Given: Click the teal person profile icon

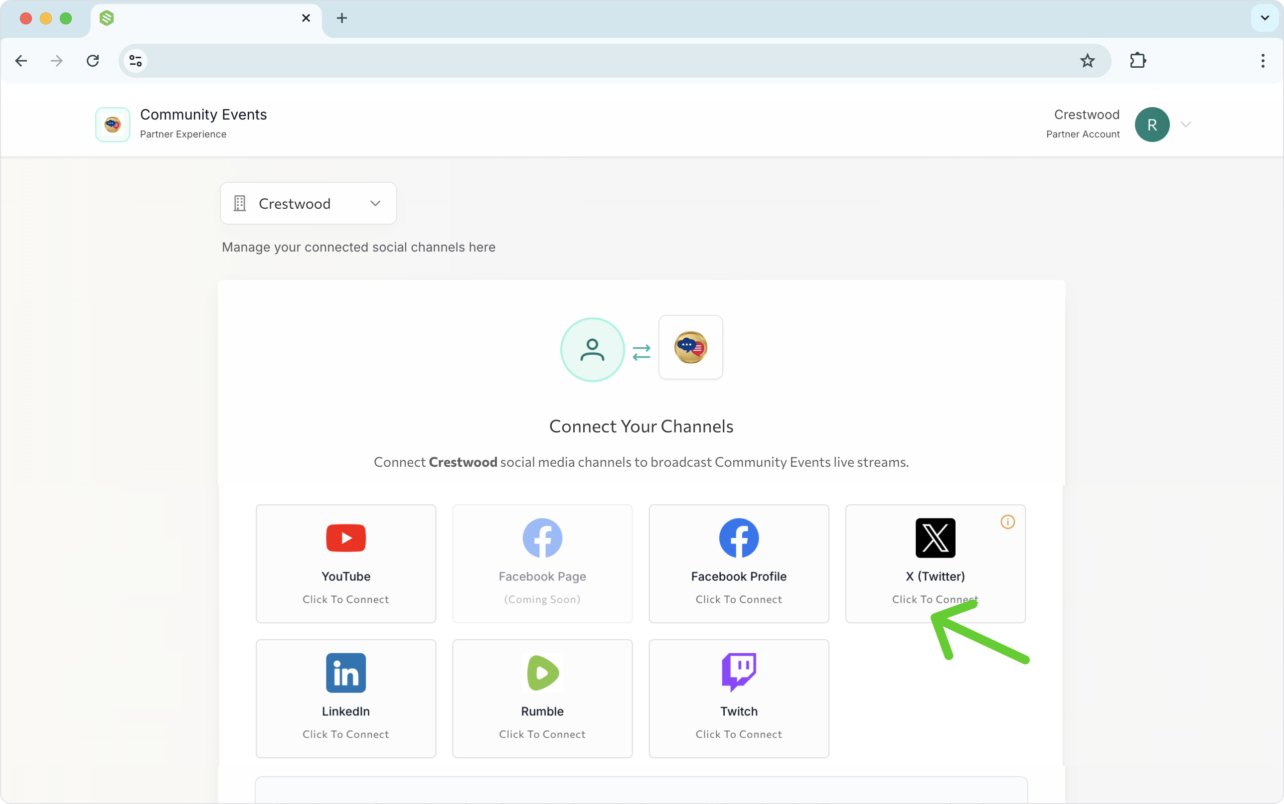Looking at the screenshot, I should click(x=592, y=349).
